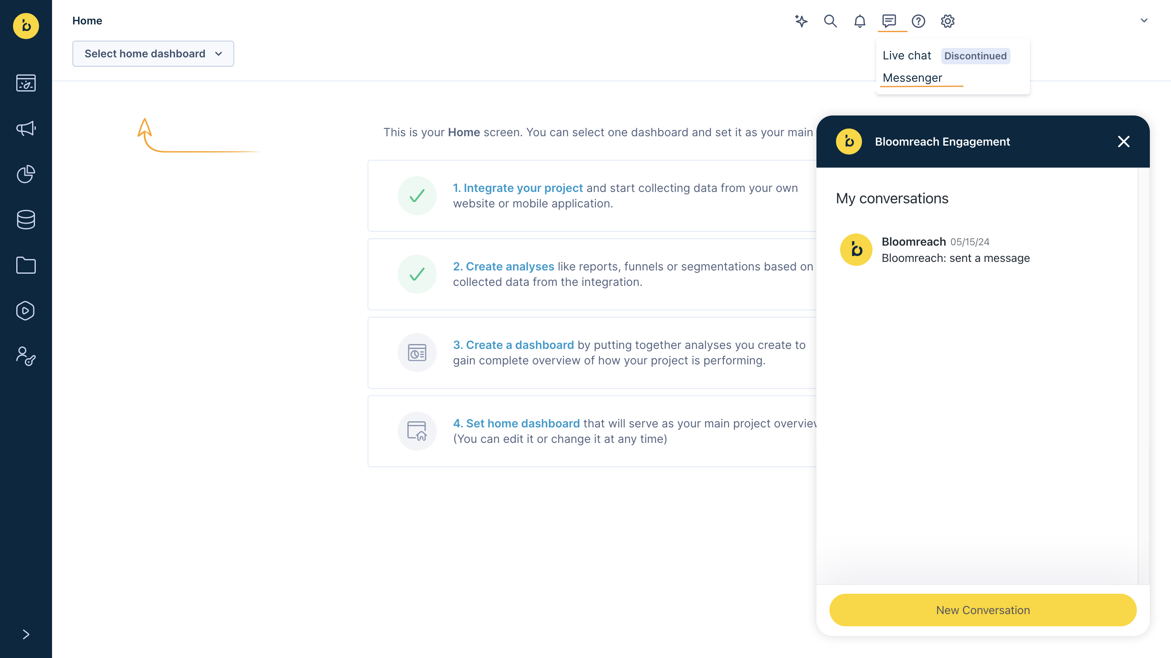
Task: Expand the account chevron in the top right
Action: point(1144,20)
